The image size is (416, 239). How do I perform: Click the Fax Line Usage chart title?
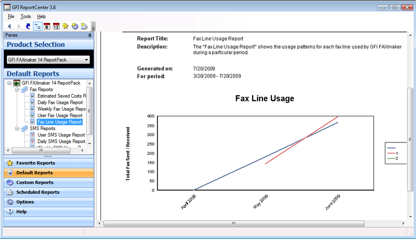tap(265, 99)
